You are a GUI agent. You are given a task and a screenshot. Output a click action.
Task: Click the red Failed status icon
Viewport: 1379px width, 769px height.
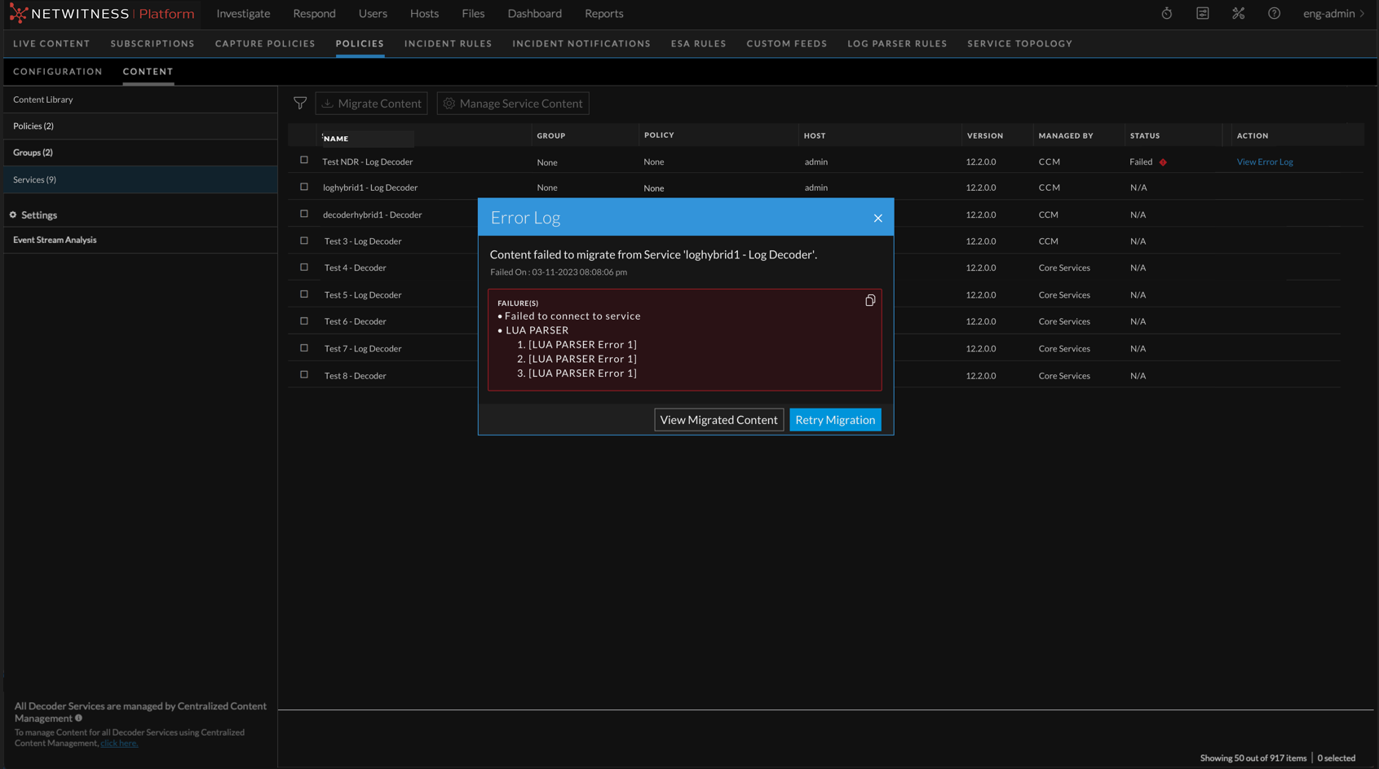[x=1163, y=162]
